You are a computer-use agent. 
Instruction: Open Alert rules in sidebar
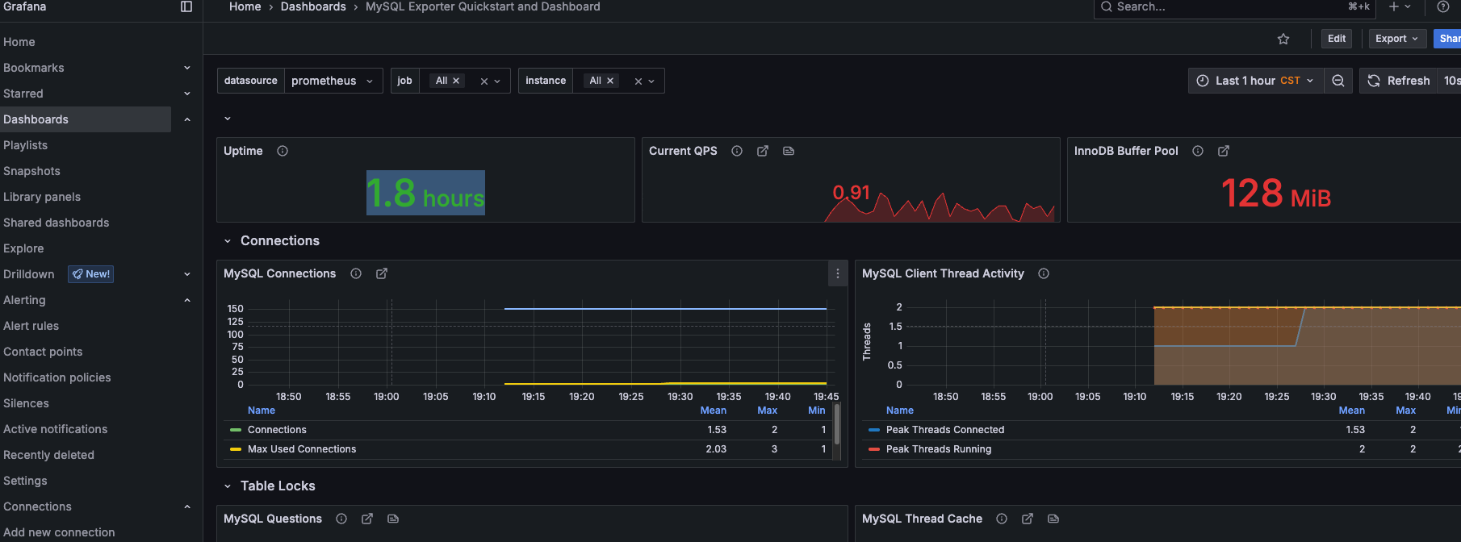[31, 326]
